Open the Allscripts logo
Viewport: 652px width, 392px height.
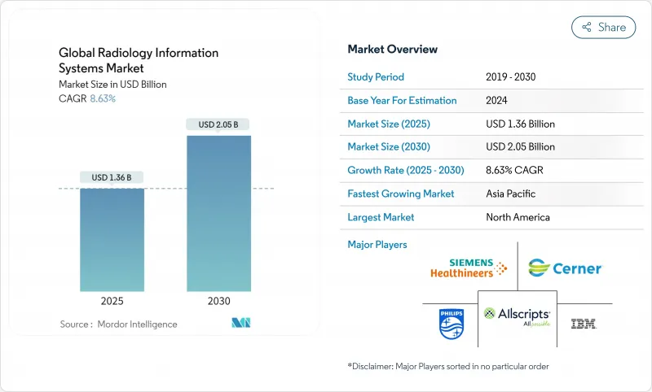coord(517,316)
